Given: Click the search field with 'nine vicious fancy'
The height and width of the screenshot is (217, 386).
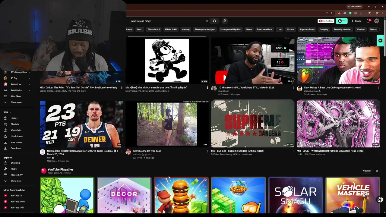Looking at the screenshot, I should click(167, 21).
